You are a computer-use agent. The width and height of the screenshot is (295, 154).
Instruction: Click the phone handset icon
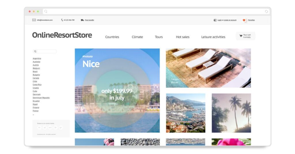pos(62,20)
